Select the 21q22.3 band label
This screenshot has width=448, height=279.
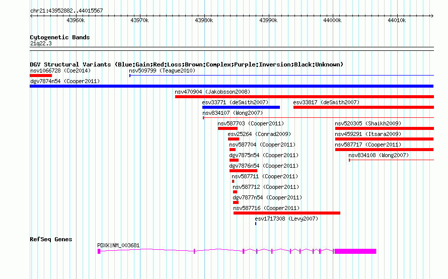(41, 43)
